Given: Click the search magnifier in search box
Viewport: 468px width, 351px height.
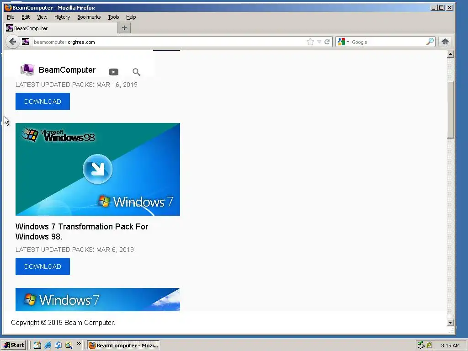Looking at the screenshot, I should pos(430,42).
